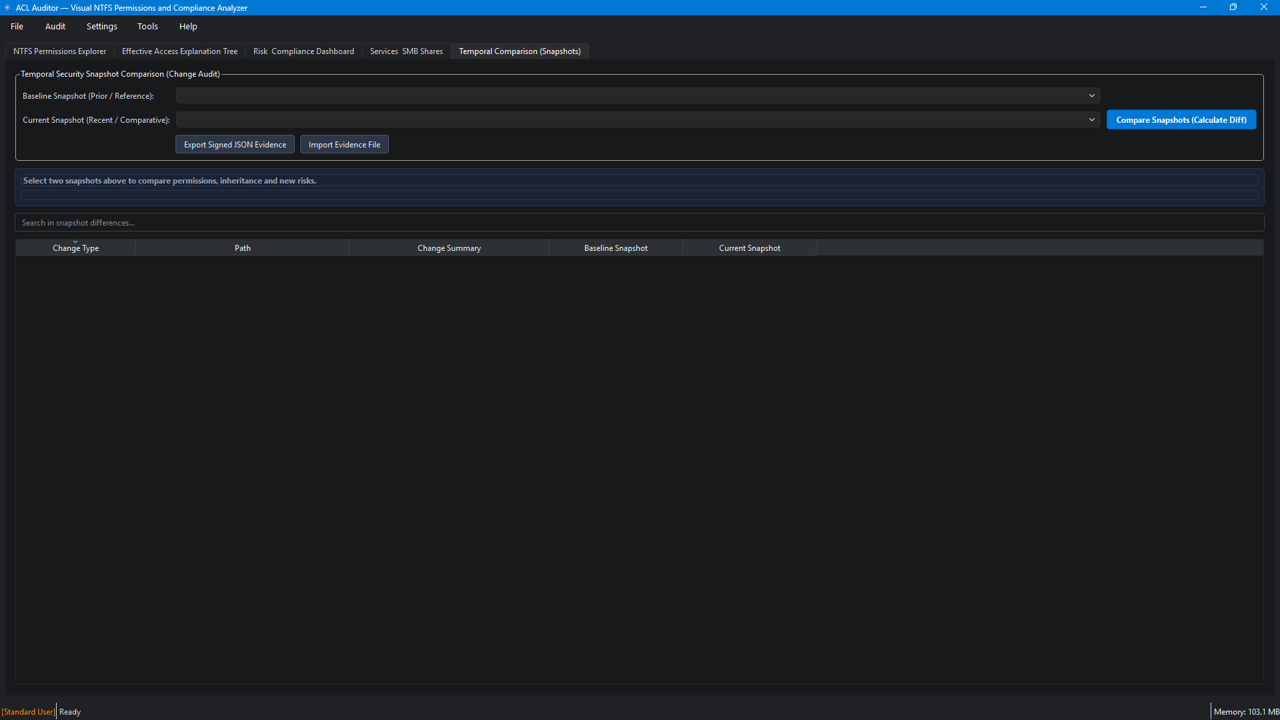Expand the Current Snapshot dropdown
The height and width of the screenshot is (720, 1280).
pyautogui.click(x=638, y=119)
